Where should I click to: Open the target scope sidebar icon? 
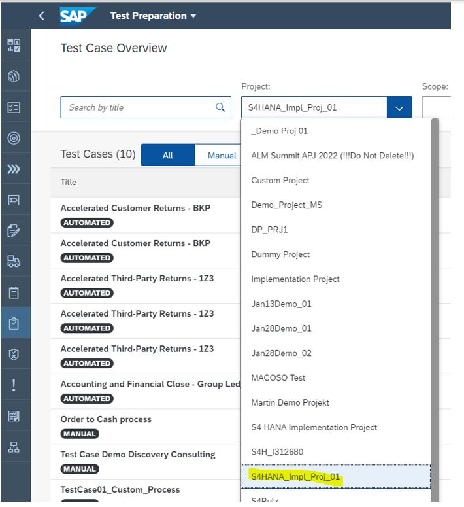tap(14, 138)
